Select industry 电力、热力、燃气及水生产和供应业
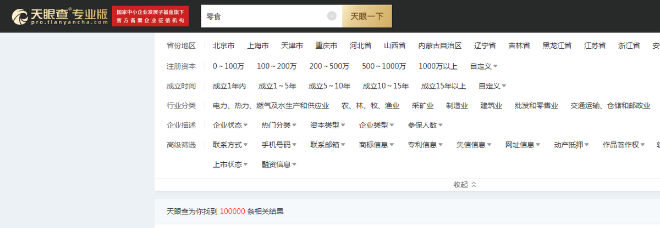 [x=271, y=106]
